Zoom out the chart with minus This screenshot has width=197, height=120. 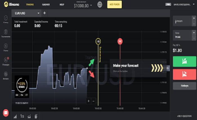pos(93,101)
